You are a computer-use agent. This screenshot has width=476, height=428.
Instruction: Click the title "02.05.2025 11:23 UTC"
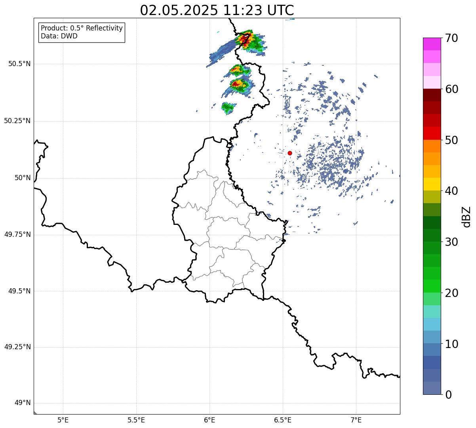217,10
